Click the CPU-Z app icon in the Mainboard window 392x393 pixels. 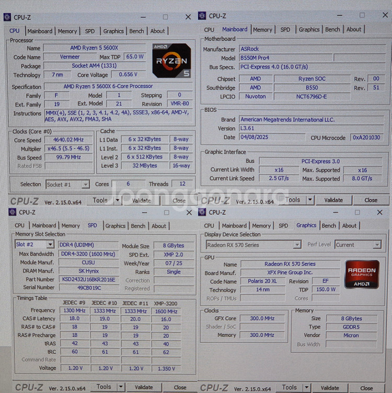pos(202,16)
